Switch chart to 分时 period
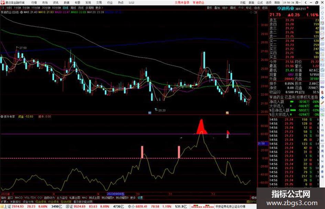This screenshot has height=209, width=325. [9, 8]
